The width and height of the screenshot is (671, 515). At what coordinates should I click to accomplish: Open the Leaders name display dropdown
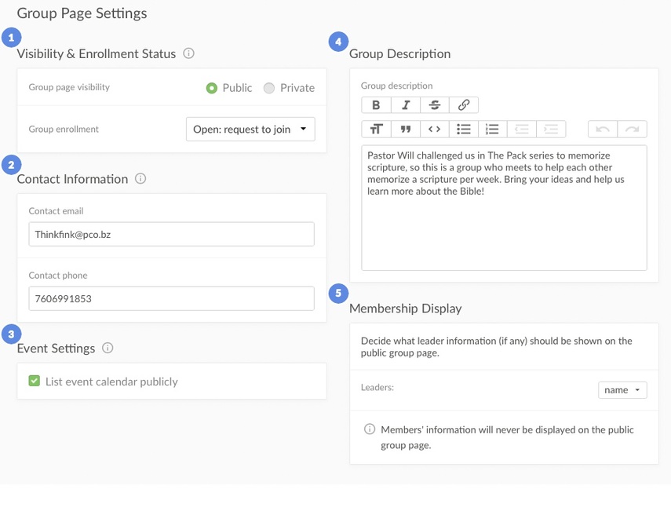[x=622, y=389]
